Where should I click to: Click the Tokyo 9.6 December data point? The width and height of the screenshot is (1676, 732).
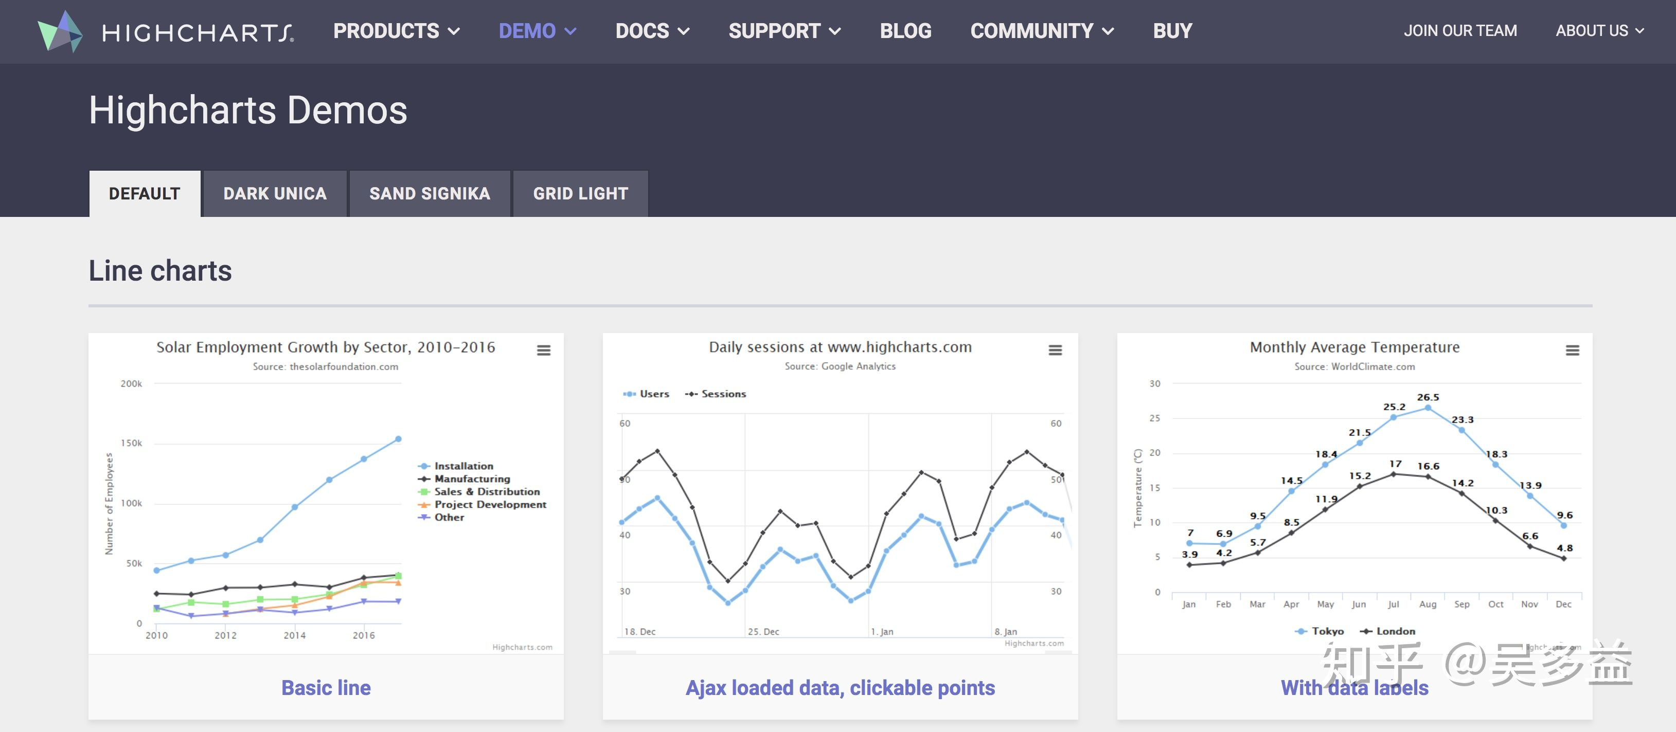(1564, 525)
